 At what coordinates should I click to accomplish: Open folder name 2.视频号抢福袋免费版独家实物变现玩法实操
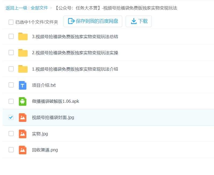(x=75, y=53)
